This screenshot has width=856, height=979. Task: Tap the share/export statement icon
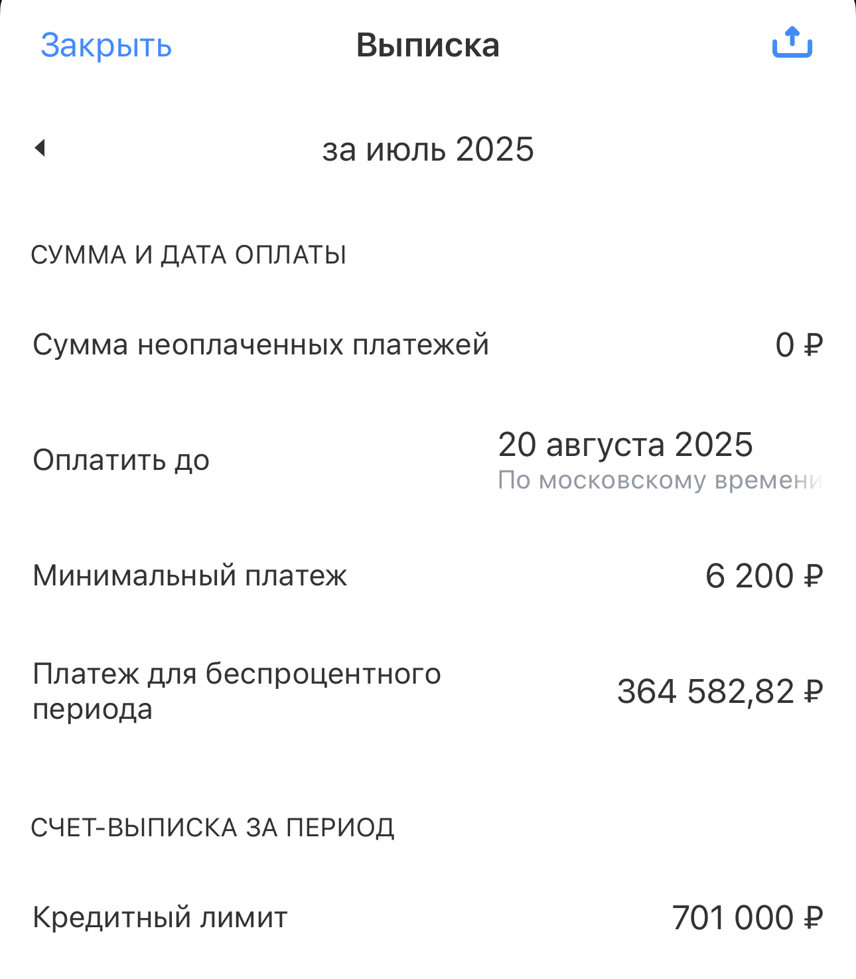792,43
